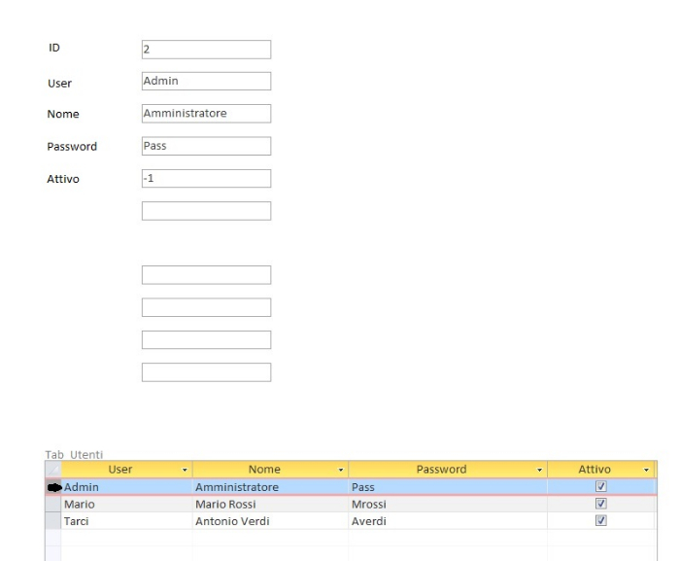Click the Password column header
Image resolution: width=680 pixels, height=561 pixels.
(x=448, y=470)
